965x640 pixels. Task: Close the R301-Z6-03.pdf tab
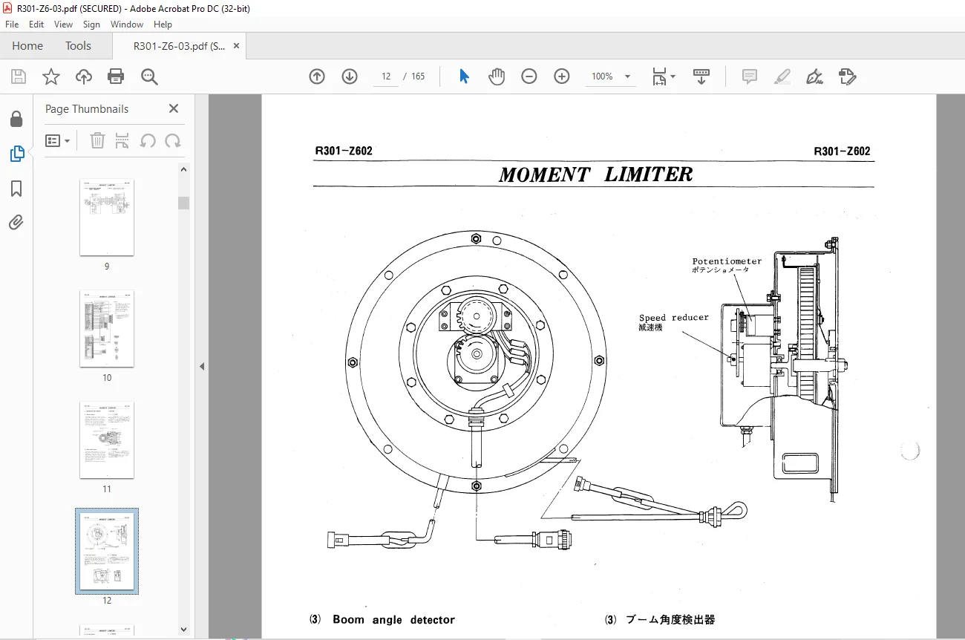click(x=237, y=46)
